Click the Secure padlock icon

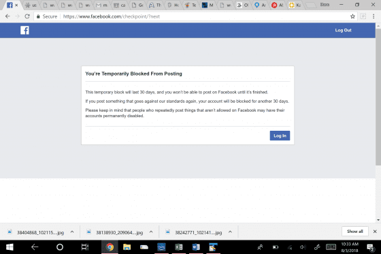38,16
